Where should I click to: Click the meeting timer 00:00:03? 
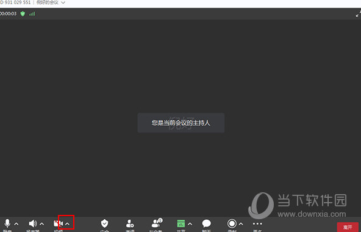pos(9,13)
